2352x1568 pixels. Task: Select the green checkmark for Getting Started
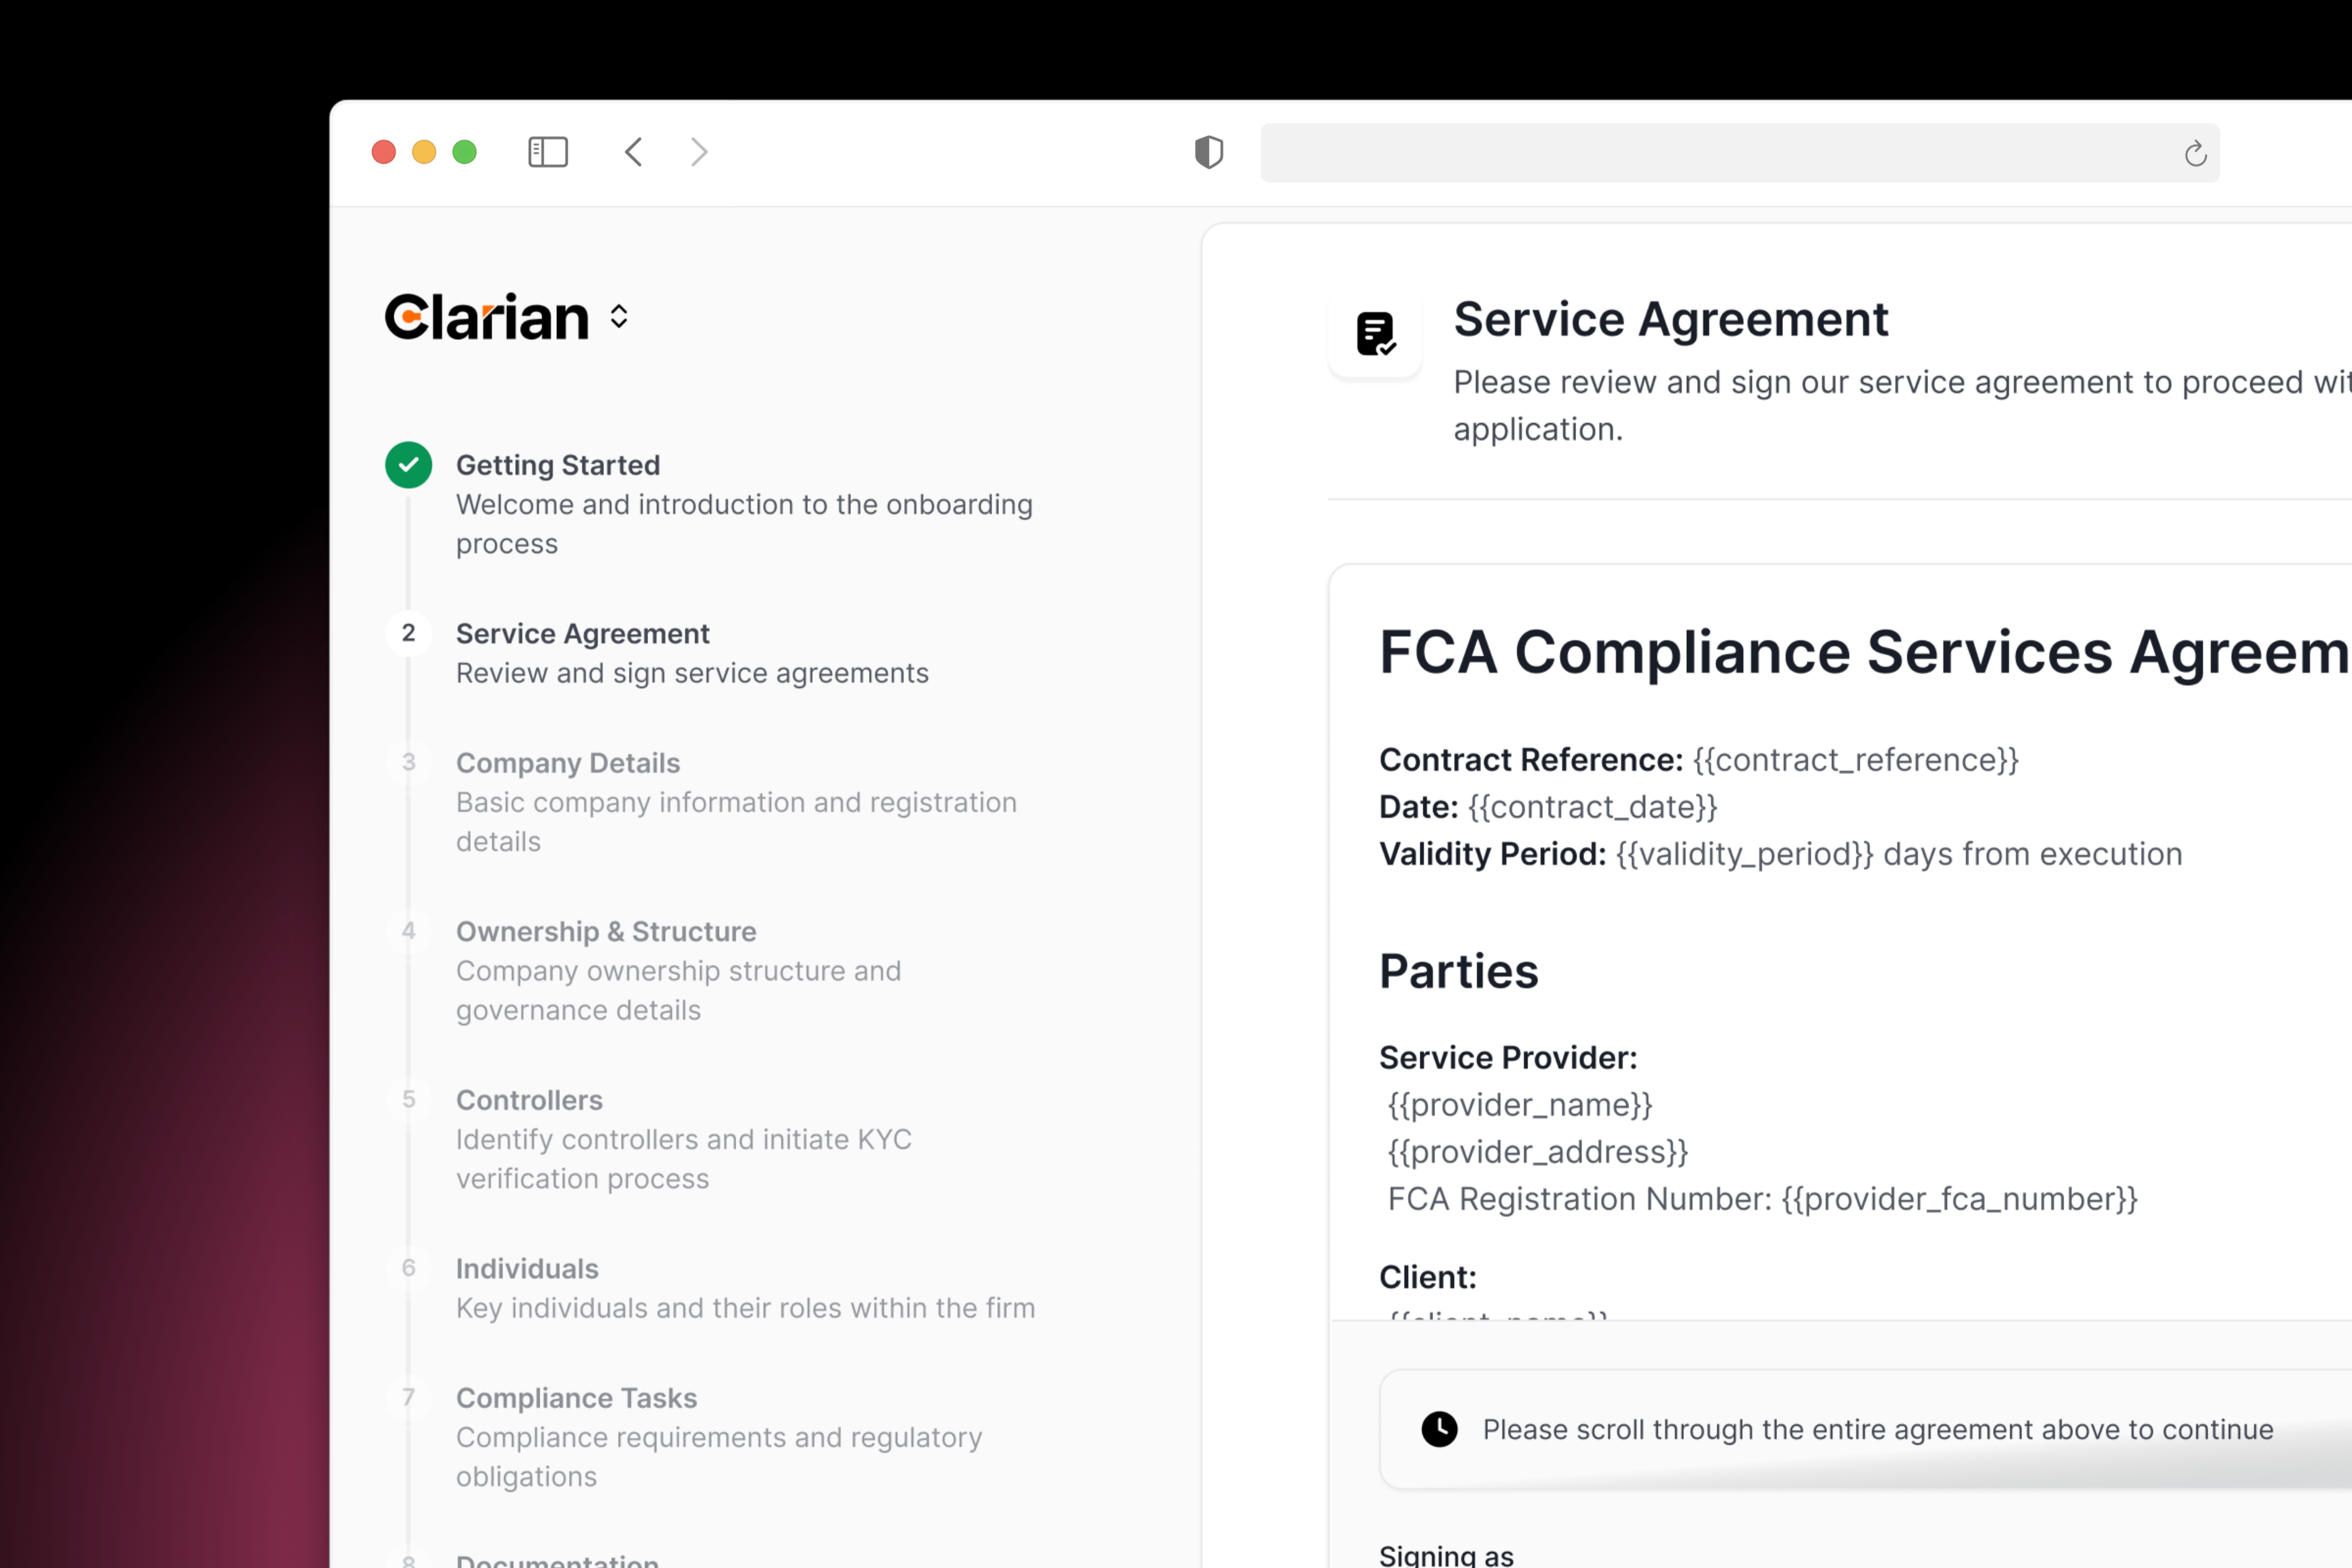[x=409, y=465]
